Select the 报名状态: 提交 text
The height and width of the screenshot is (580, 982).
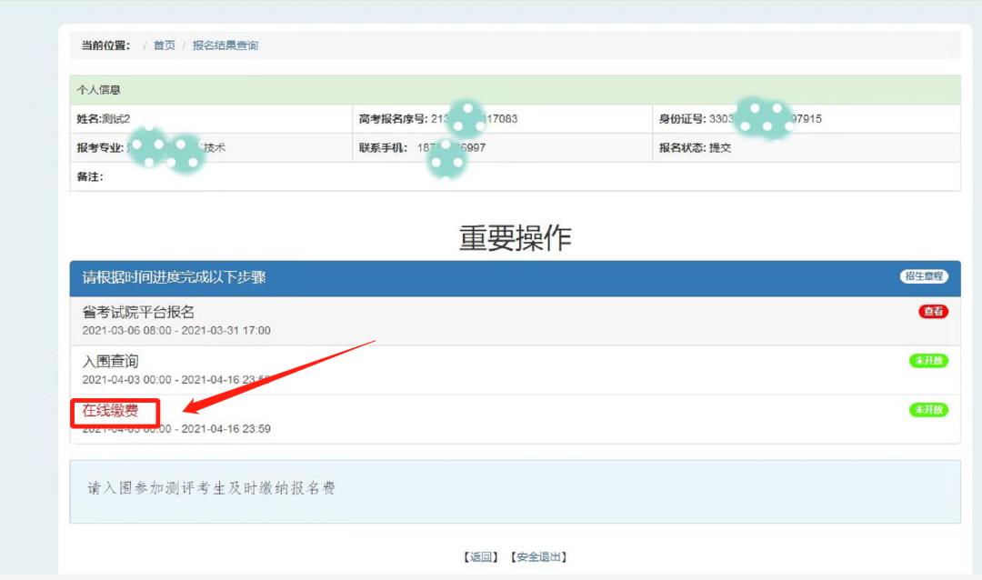point(696,148)
